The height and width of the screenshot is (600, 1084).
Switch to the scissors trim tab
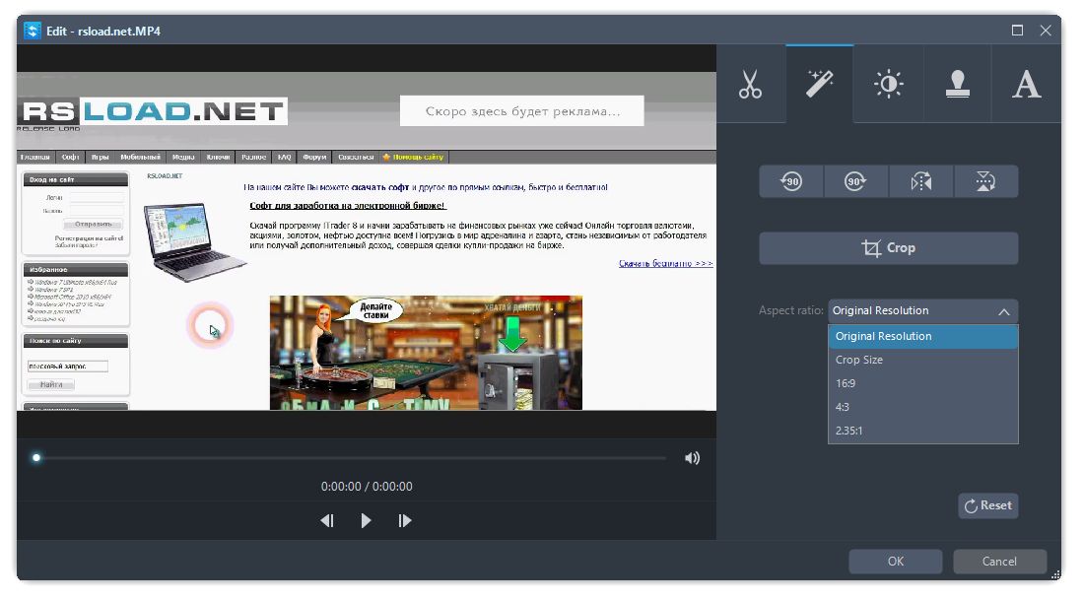tap(749, 84)
